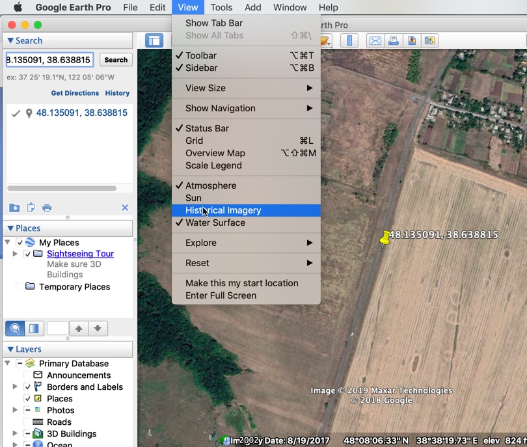This screenshot has width=527, height=447.
Task: Clear search results with the blue X
Action: [x=125, y=208]
